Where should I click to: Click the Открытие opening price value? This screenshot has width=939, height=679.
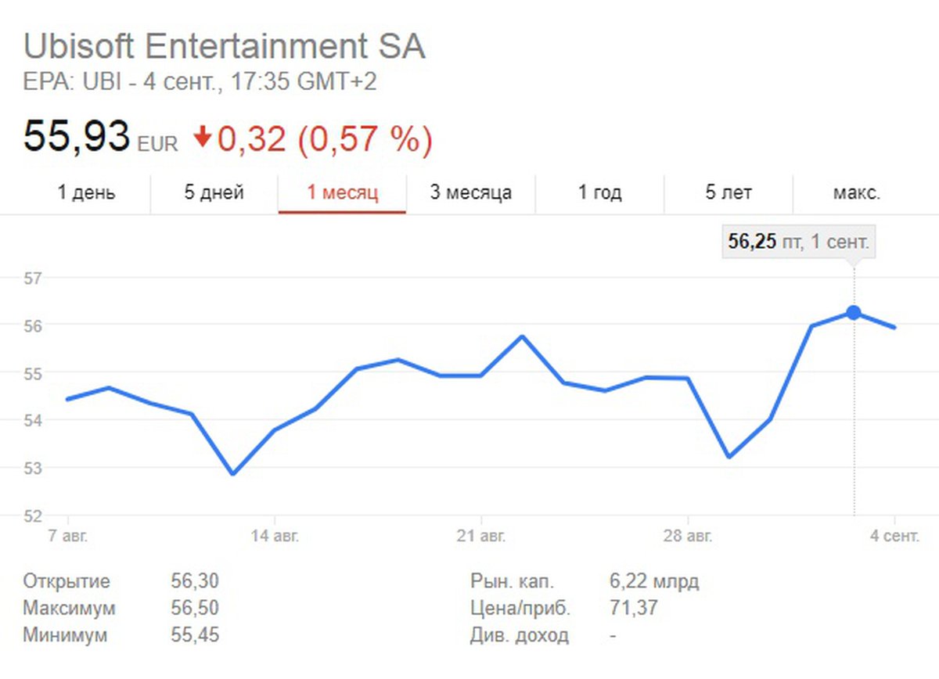coord(195,582)
